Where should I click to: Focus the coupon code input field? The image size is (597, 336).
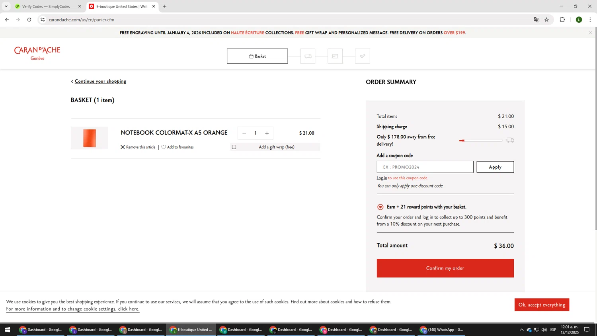pos(425,167)
